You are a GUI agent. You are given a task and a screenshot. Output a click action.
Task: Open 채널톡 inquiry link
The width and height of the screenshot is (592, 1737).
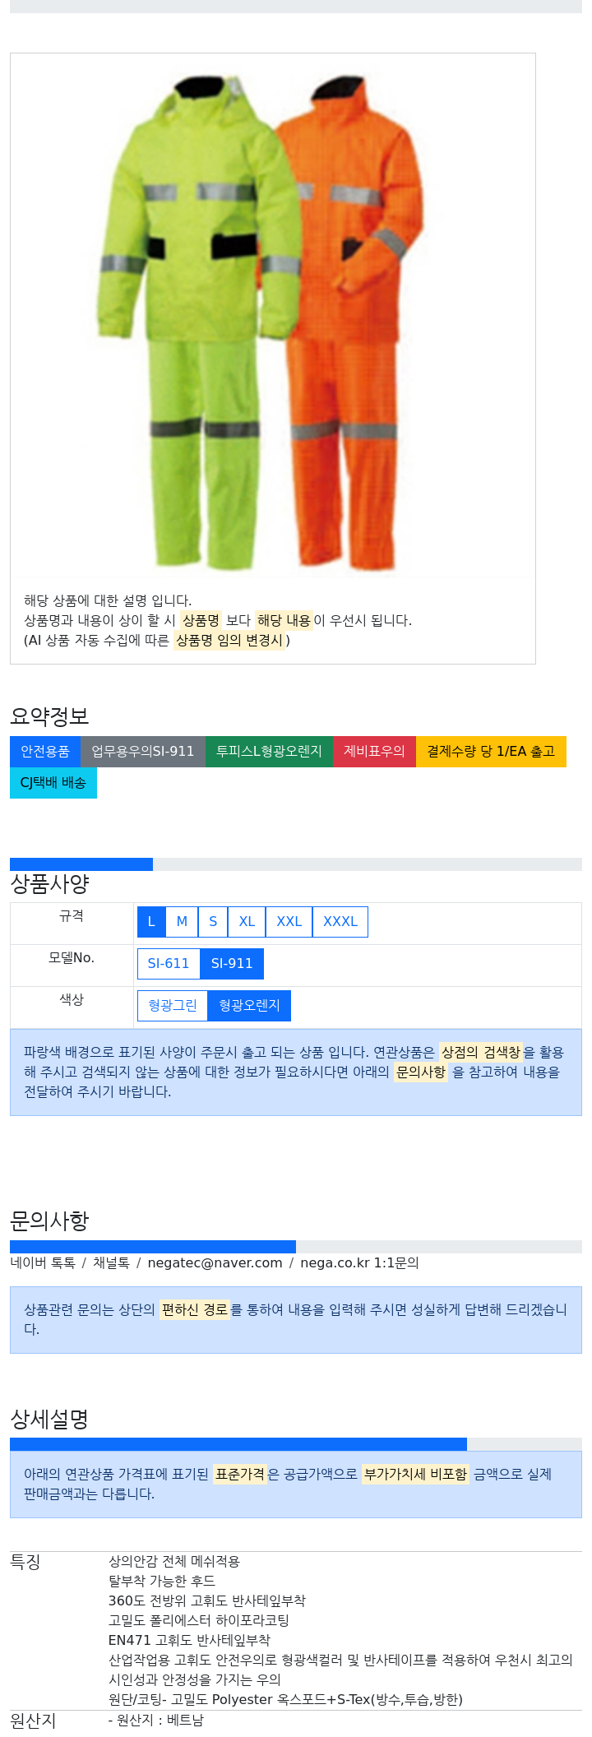[111, 1262]
